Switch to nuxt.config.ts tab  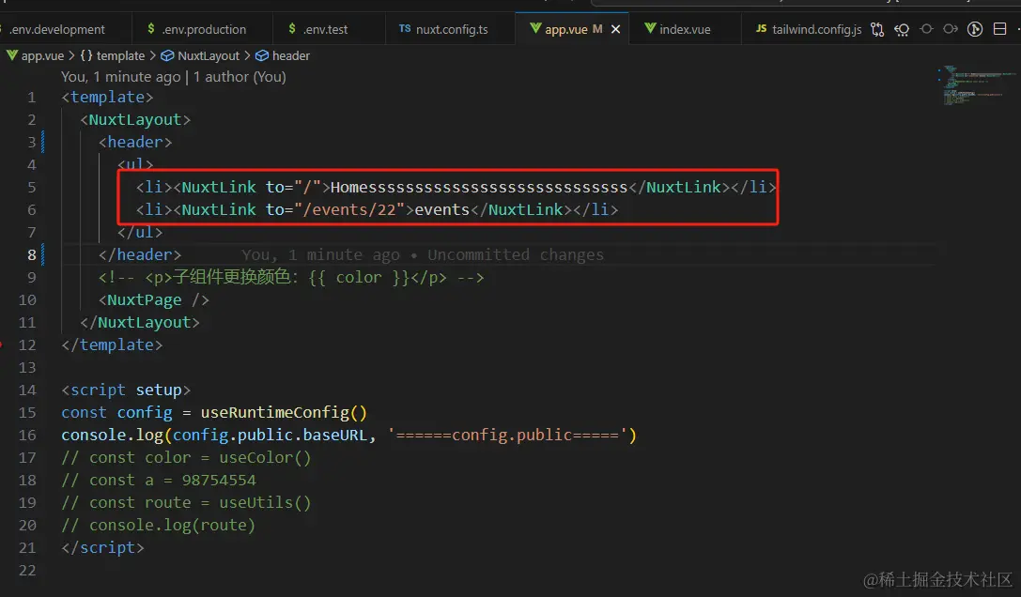(x=451, y=29)
